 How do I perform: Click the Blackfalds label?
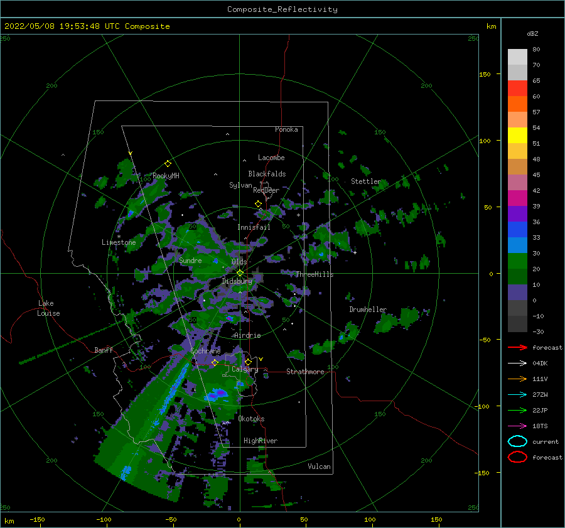tap(267, 174)
